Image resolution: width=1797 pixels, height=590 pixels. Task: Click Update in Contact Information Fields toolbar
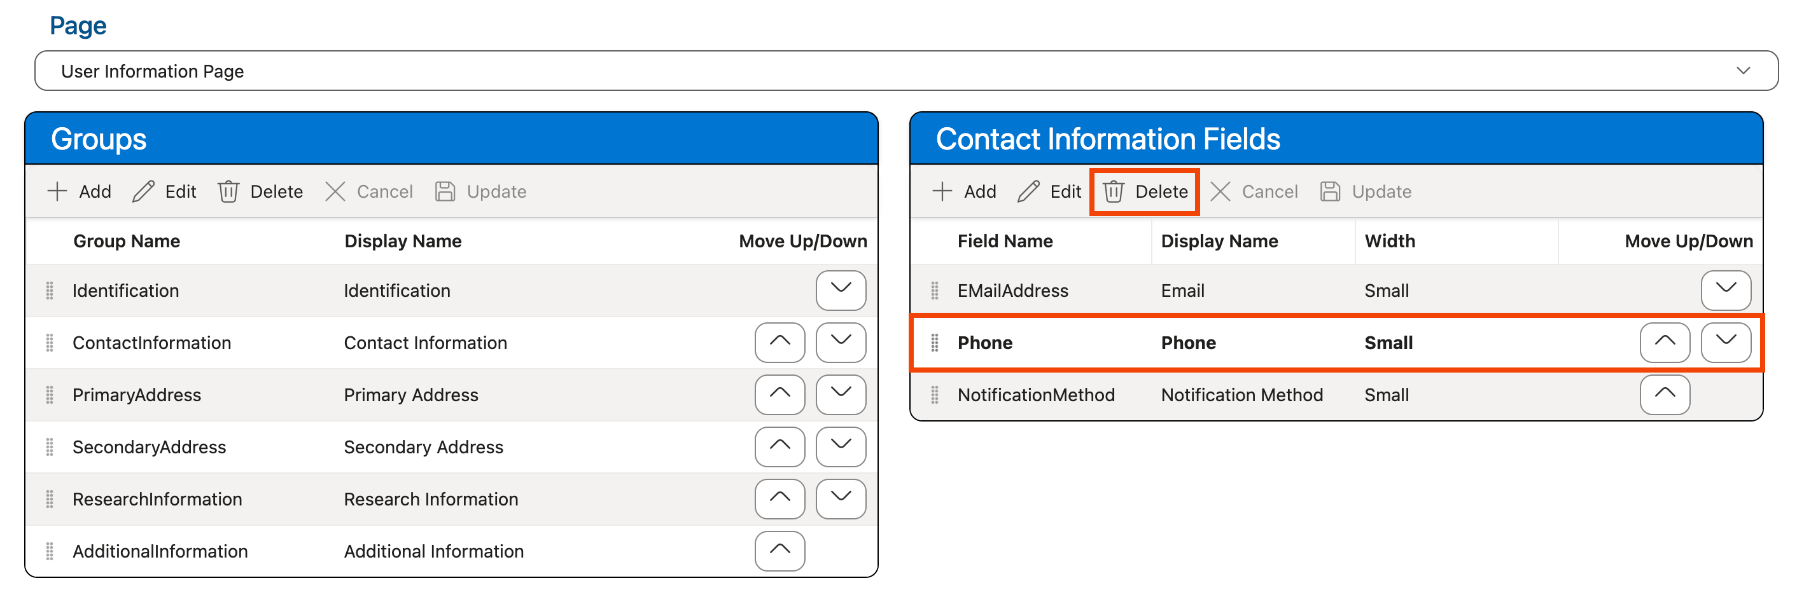(x=1366, y=191)
